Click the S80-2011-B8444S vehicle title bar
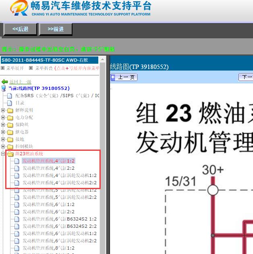The width and height of the screenshot is (253, 254). (50, 60)
